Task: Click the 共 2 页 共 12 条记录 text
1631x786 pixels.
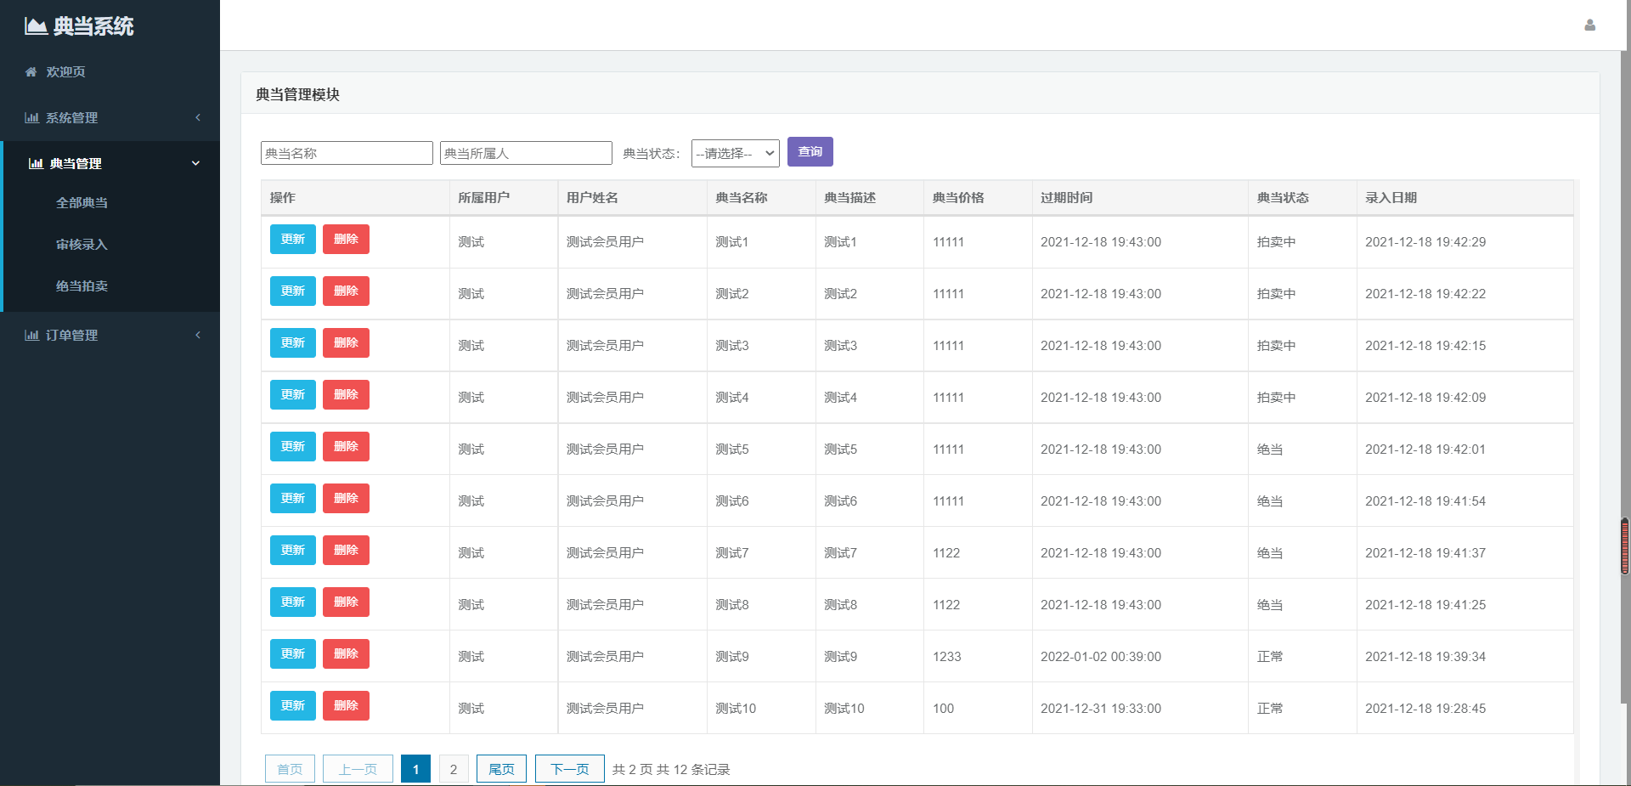Action: coord(671,770)
